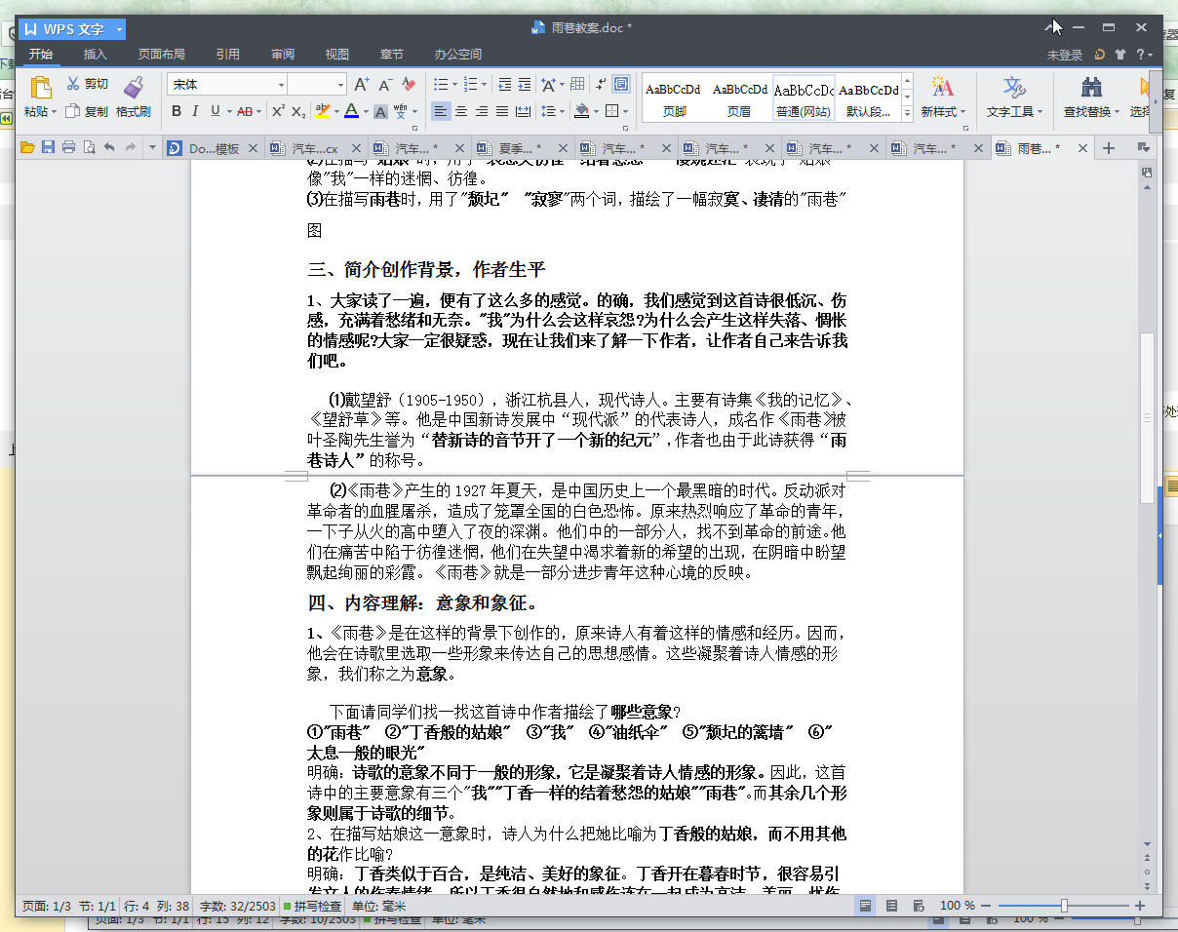Open the 插入 ribbon tab
Image resolution: width=1178 pixels, height=932 pixels.
click(x=95, y=55)
